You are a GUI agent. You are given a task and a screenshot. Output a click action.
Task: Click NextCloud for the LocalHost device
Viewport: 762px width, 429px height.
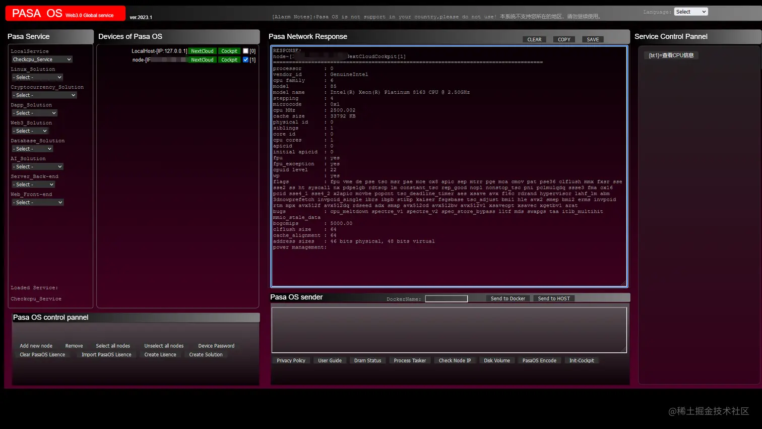202,51
